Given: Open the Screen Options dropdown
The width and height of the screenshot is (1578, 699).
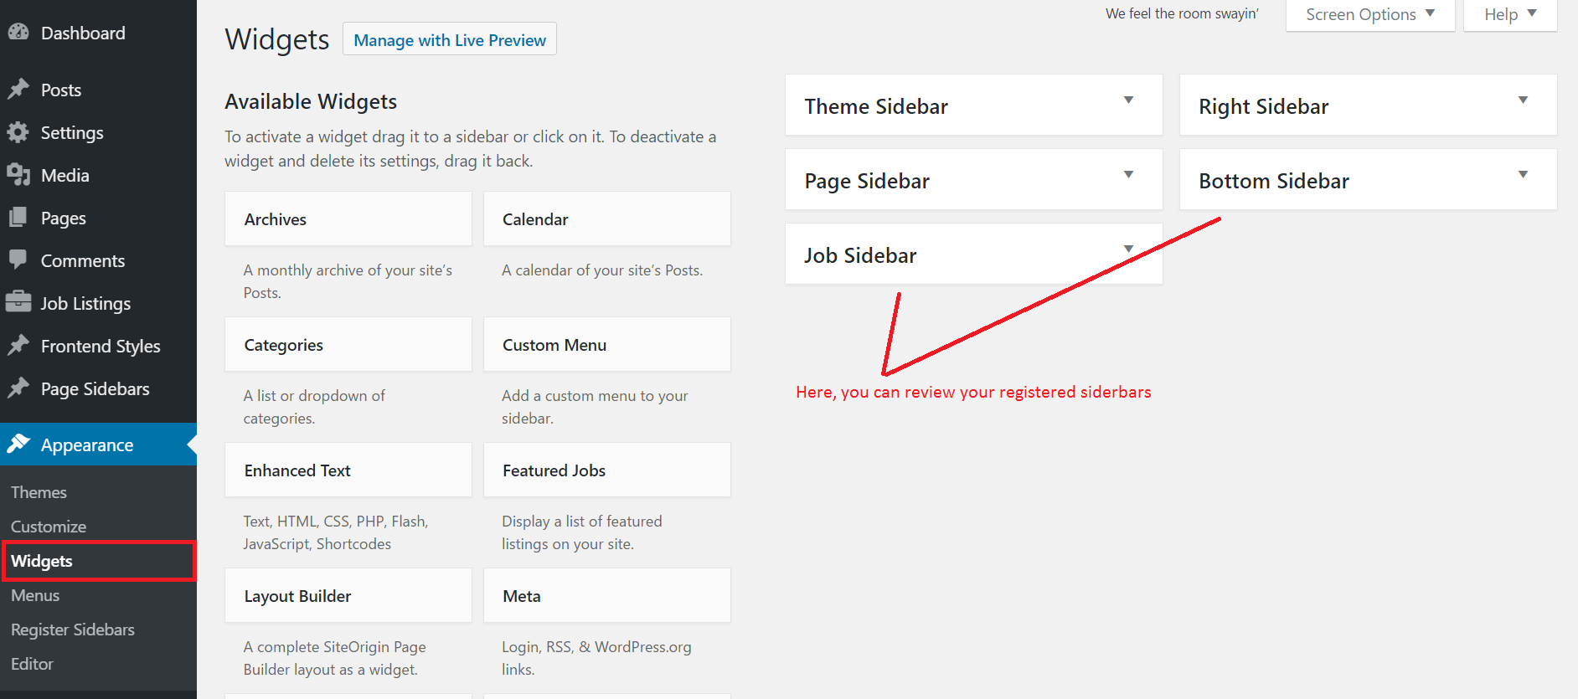Looking at the screenshot, I should coord(1370,15).
